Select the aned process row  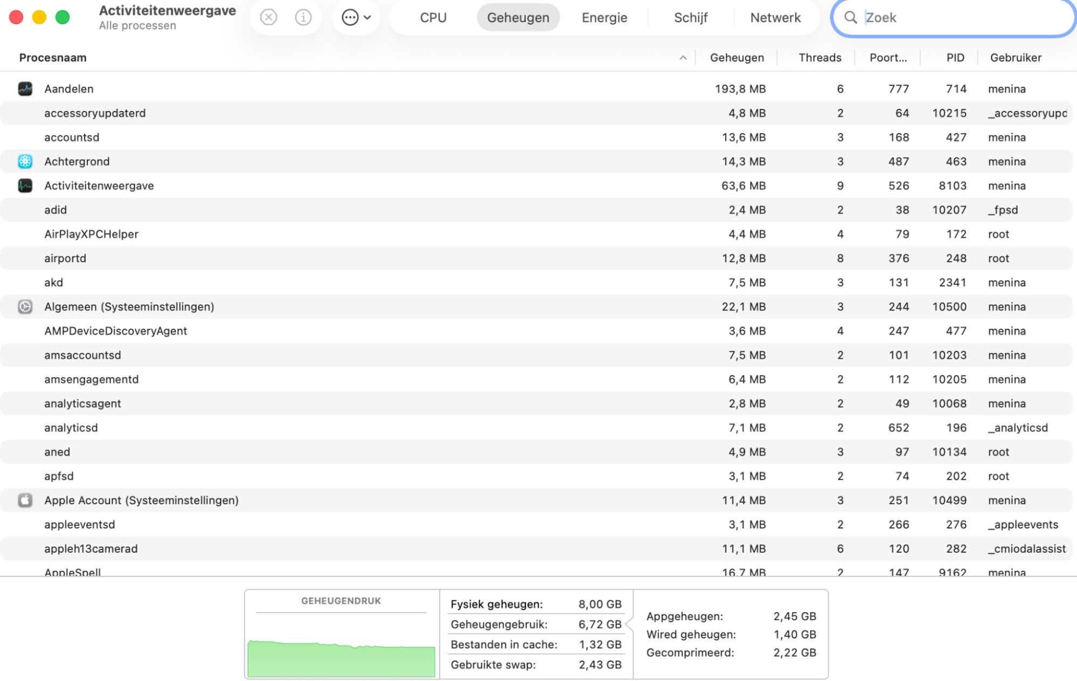[x=536, y=452]
